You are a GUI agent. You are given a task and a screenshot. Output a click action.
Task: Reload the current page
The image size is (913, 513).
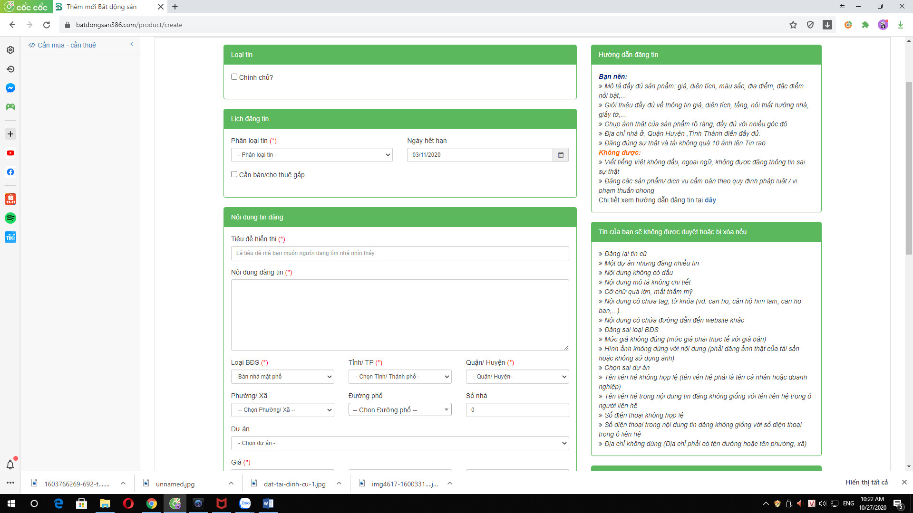[x=47, y=25]
